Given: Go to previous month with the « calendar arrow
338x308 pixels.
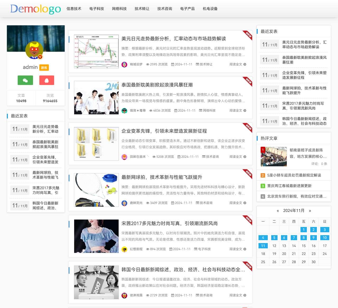Looking at the screenshot, I should [278, 211].
